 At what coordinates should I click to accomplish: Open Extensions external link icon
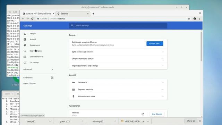[52, 78]
